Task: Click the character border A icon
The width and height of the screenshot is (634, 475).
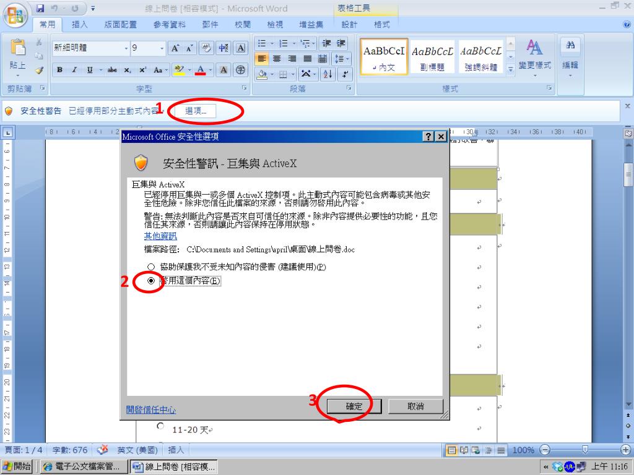Action: coord(241,48)
